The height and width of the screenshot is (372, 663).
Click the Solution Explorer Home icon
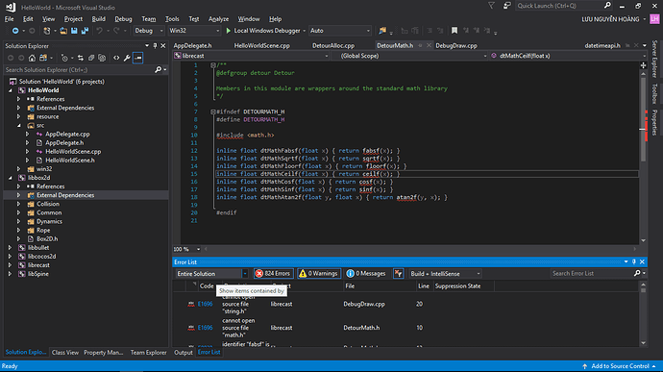tap(32, 58)
